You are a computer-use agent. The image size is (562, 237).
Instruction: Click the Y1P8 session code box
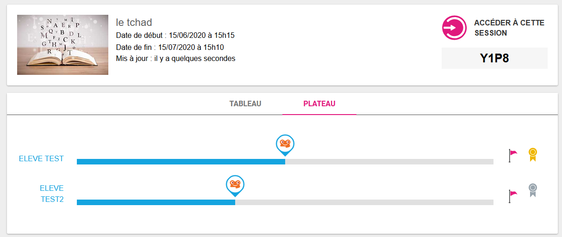[494, 58]
